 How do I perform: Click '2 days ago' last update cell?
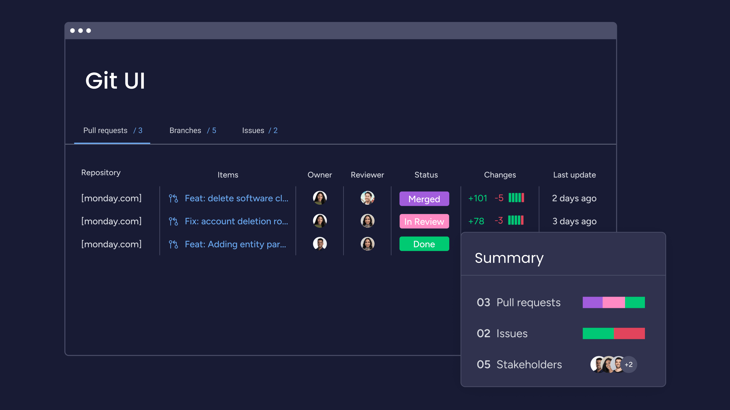tap(574, 198)
